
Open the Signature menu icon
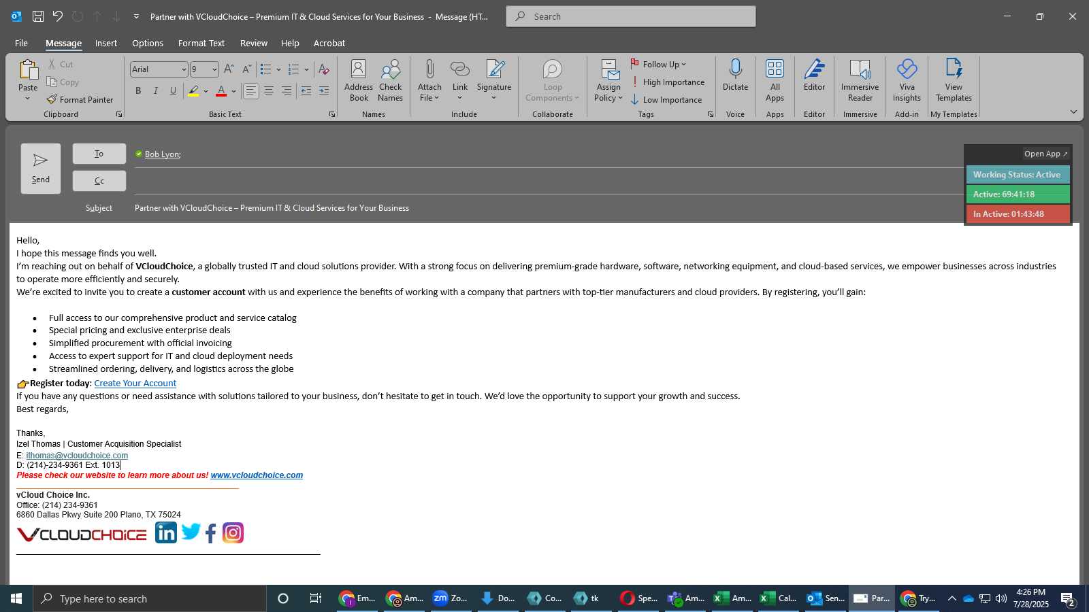click(x=494, y=69)
